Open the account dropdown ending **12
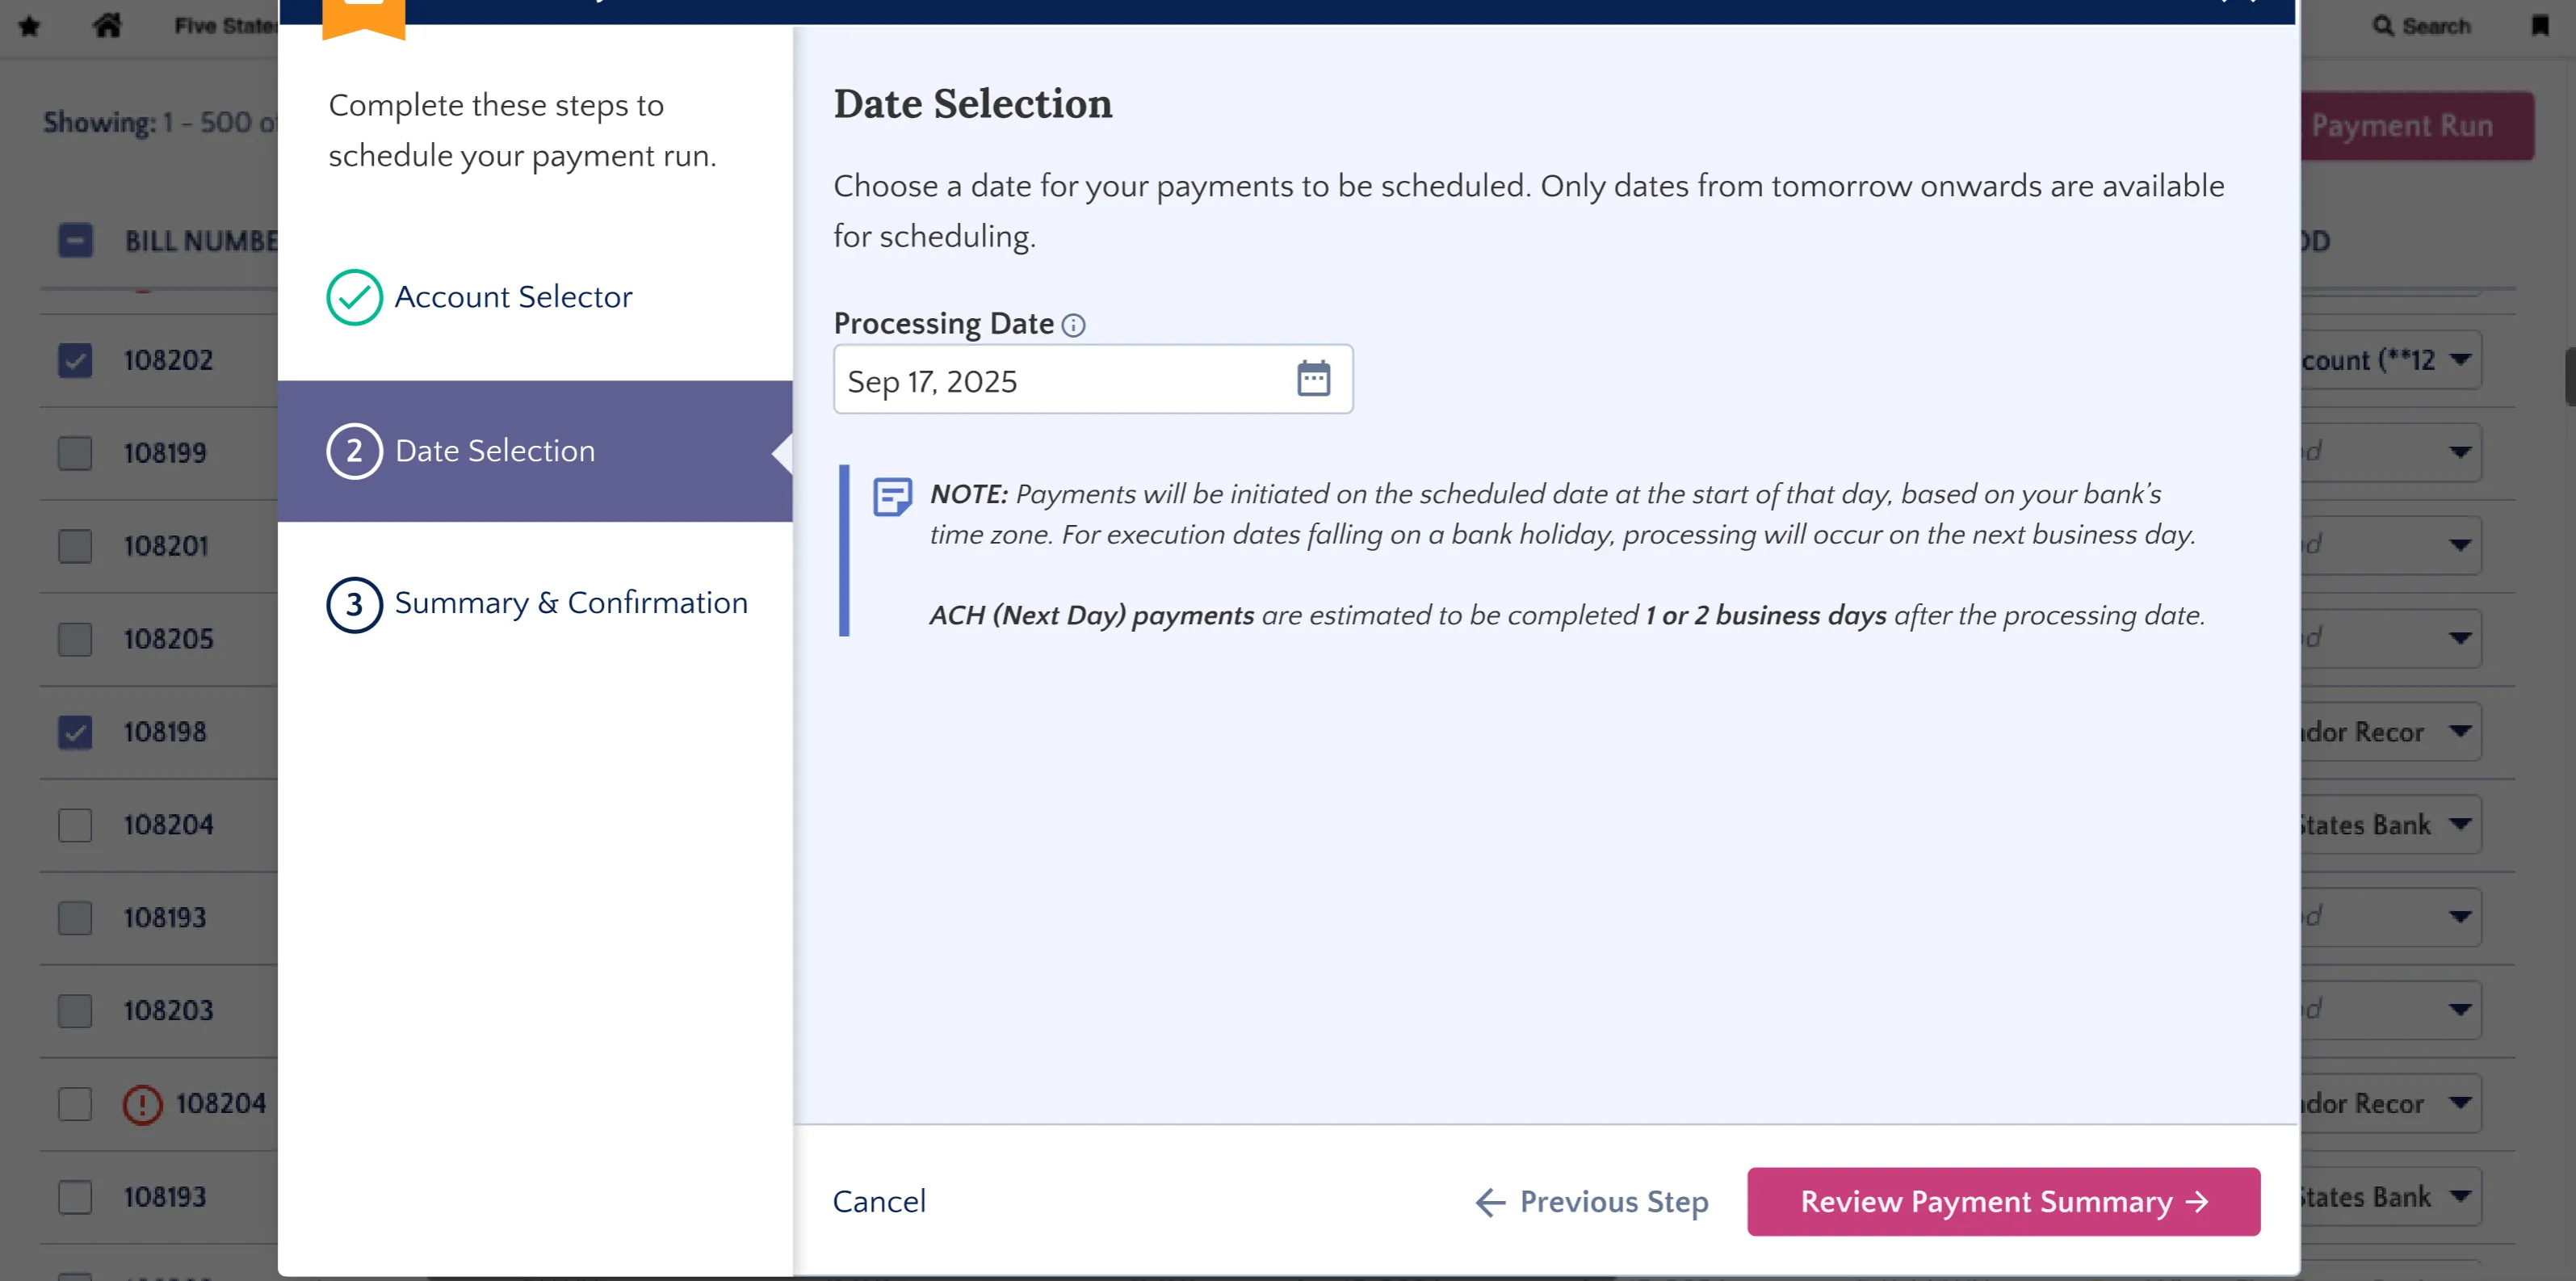2576x1281 pixels. (2391, 360)
